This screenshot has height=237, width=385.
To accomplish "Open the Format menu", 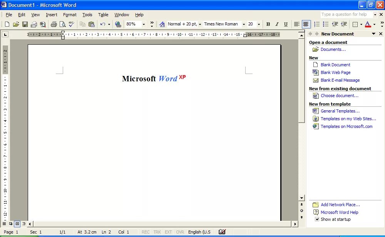I will click(70, 15).
